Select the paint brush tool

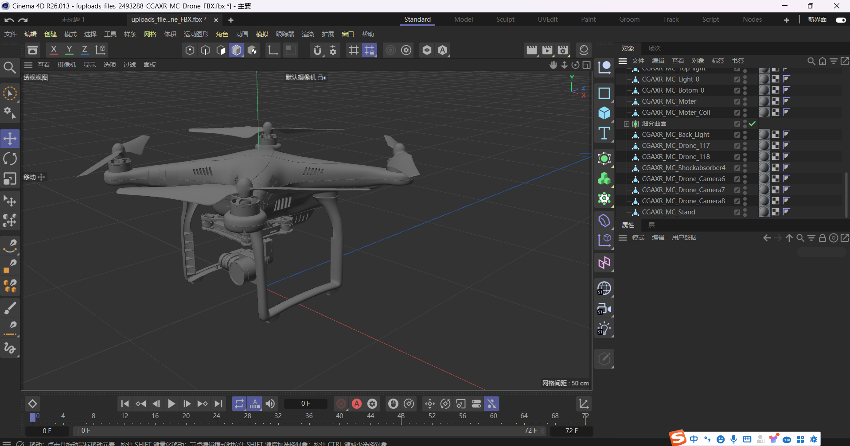[x=10, y=308]
